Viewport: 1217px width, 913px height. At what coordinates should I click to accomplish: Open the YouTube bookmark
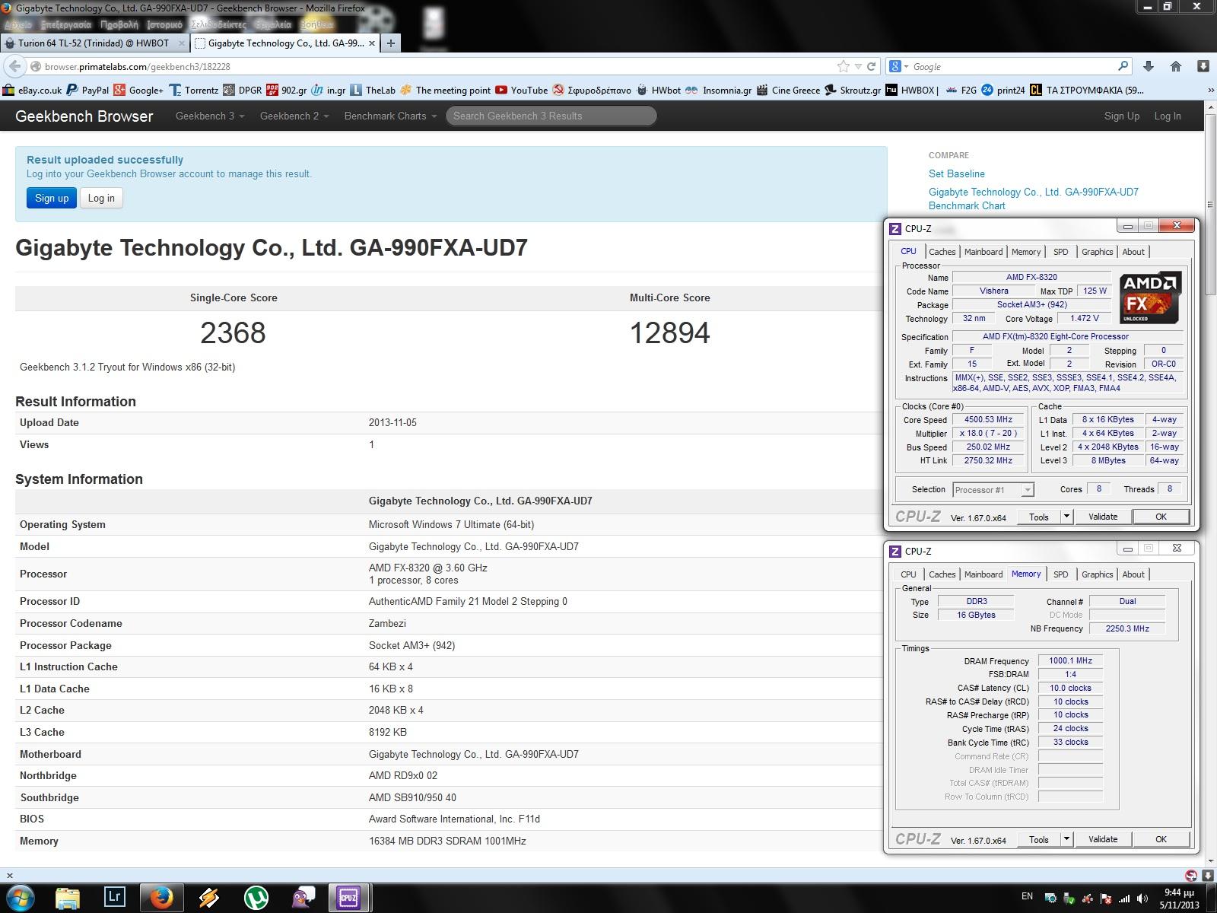pyautogui.click(x=521, y=90)
